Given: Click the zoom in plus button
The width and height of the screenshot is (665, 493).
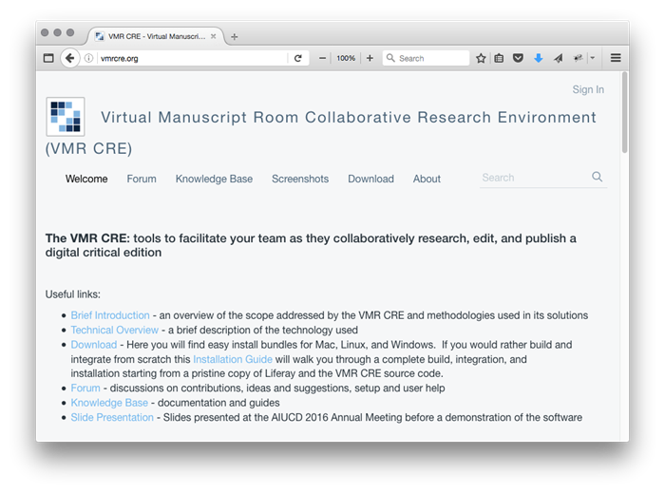Looking at the screenshot, I should (370, 58).
